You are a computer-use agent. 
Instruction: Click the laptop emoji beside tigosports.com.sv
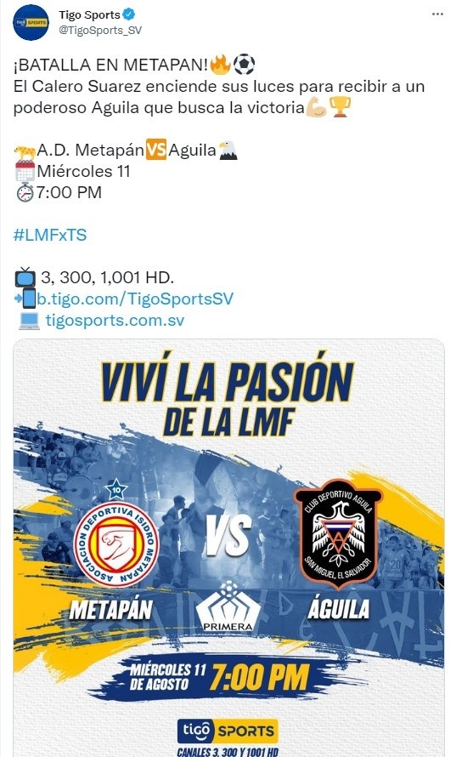pyautogui.click(x=29, y=321)
